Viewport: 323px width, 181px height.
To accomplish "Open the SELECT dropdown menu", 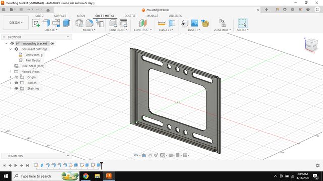I will pos(243,30).
